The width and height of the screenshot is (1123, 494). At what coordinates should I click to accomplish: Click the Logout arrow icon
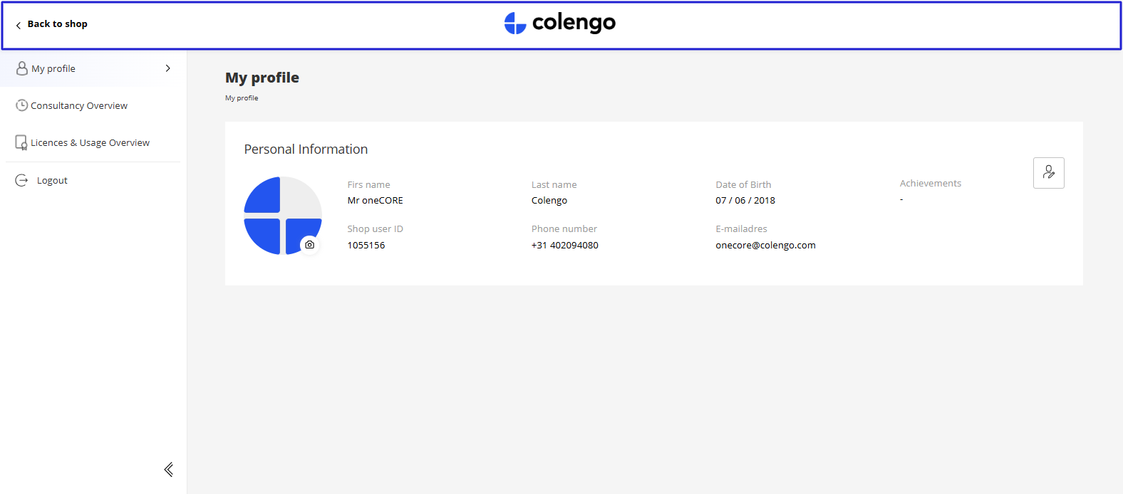21,181
